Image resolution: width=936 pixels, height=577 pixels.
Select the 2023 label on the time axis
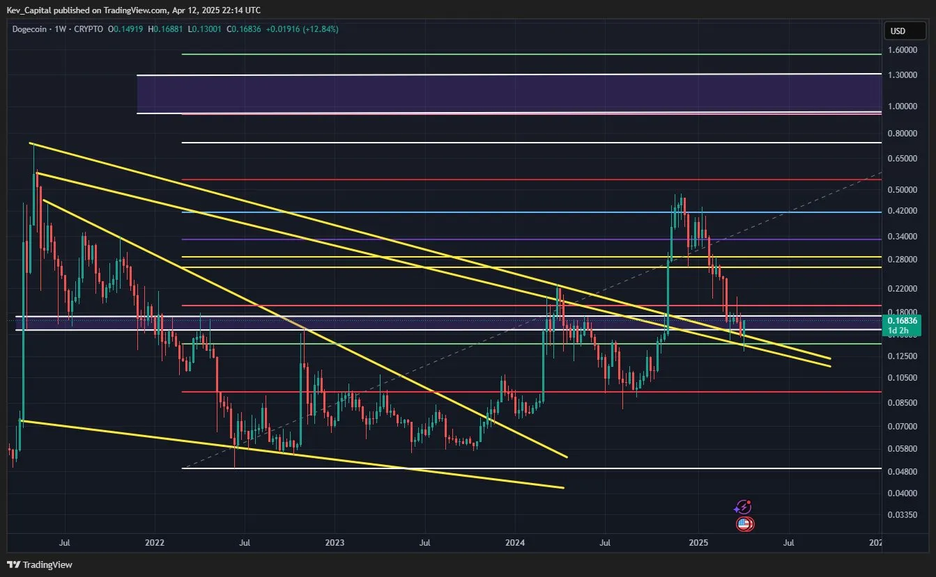coord(334,542)
